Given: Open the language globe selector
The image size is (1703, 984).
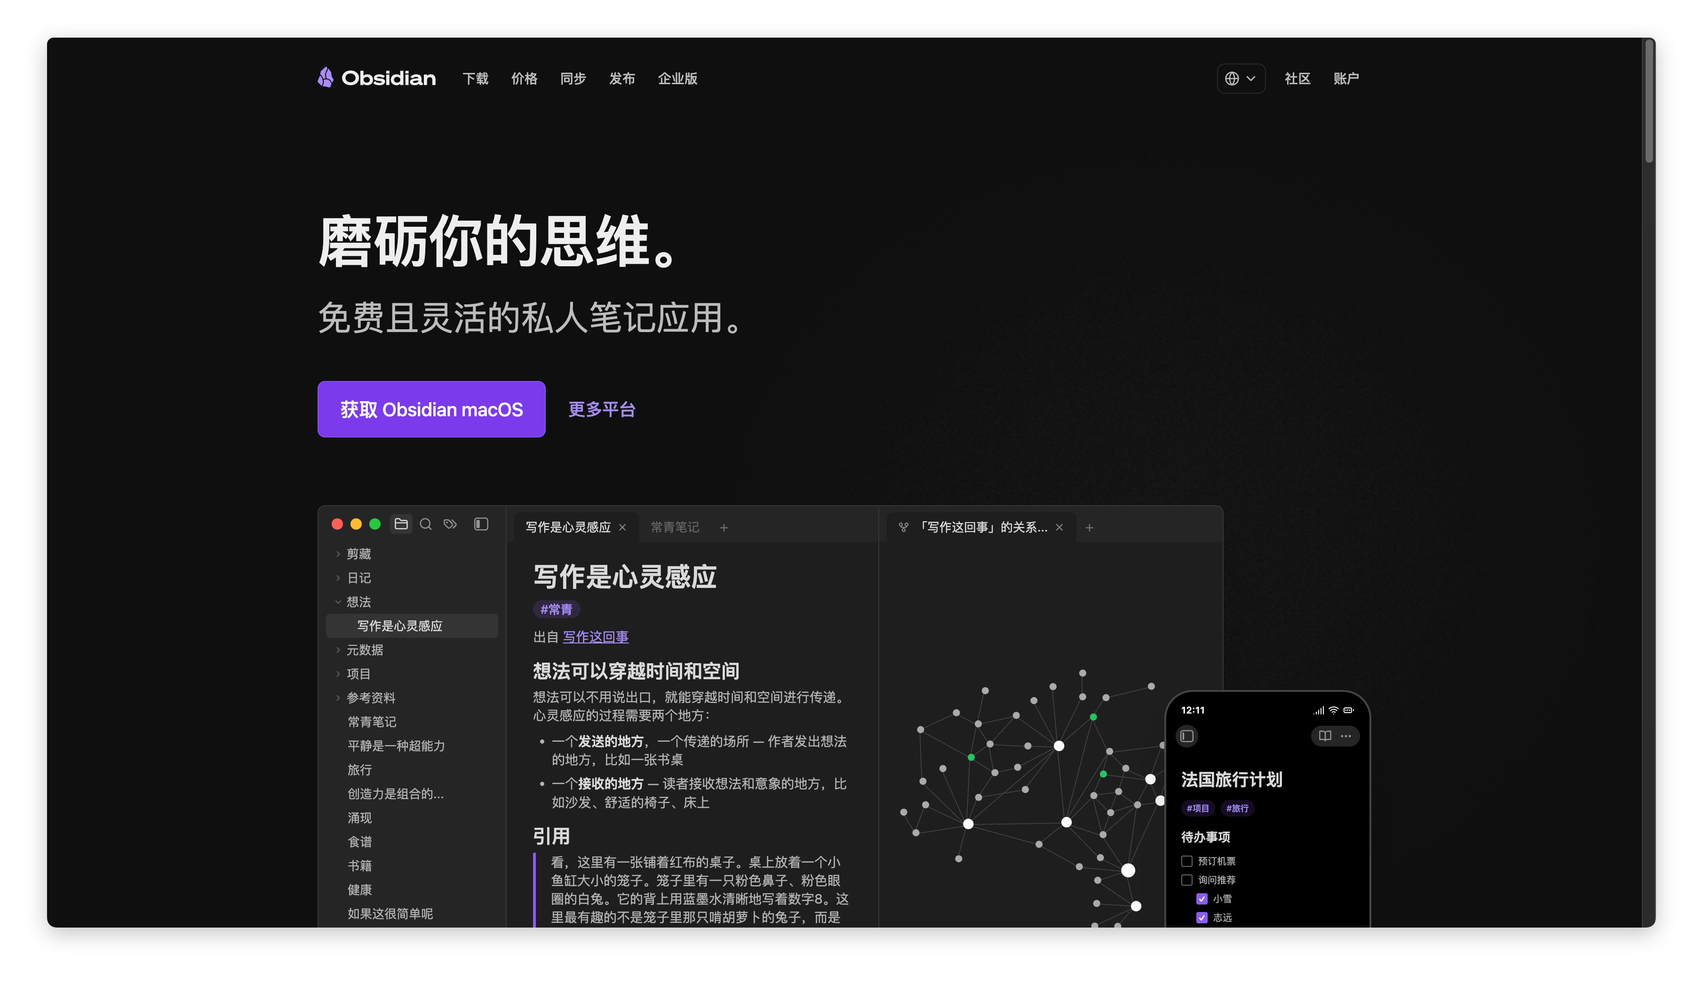Looking at the screenshot, I should coord(1241,79).
